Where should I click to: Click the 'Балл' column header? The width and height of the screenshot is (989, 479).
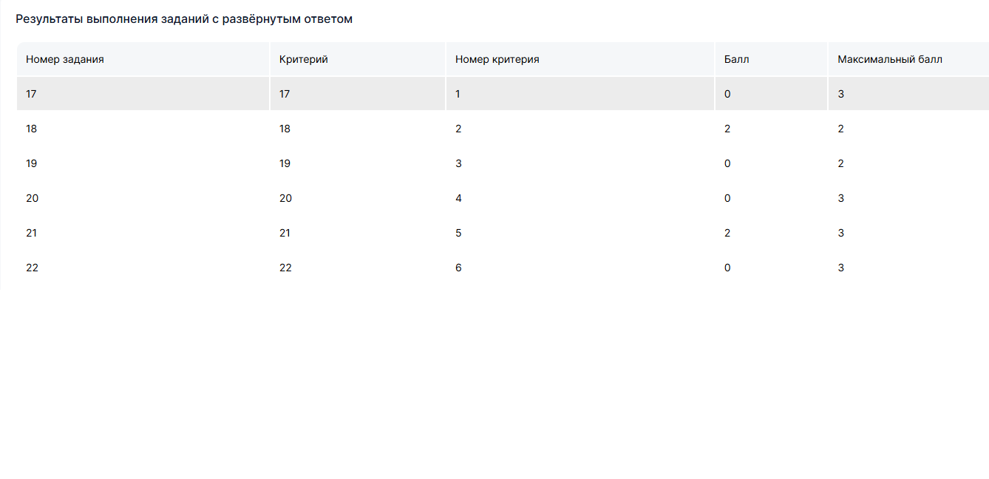click(771, 59)
